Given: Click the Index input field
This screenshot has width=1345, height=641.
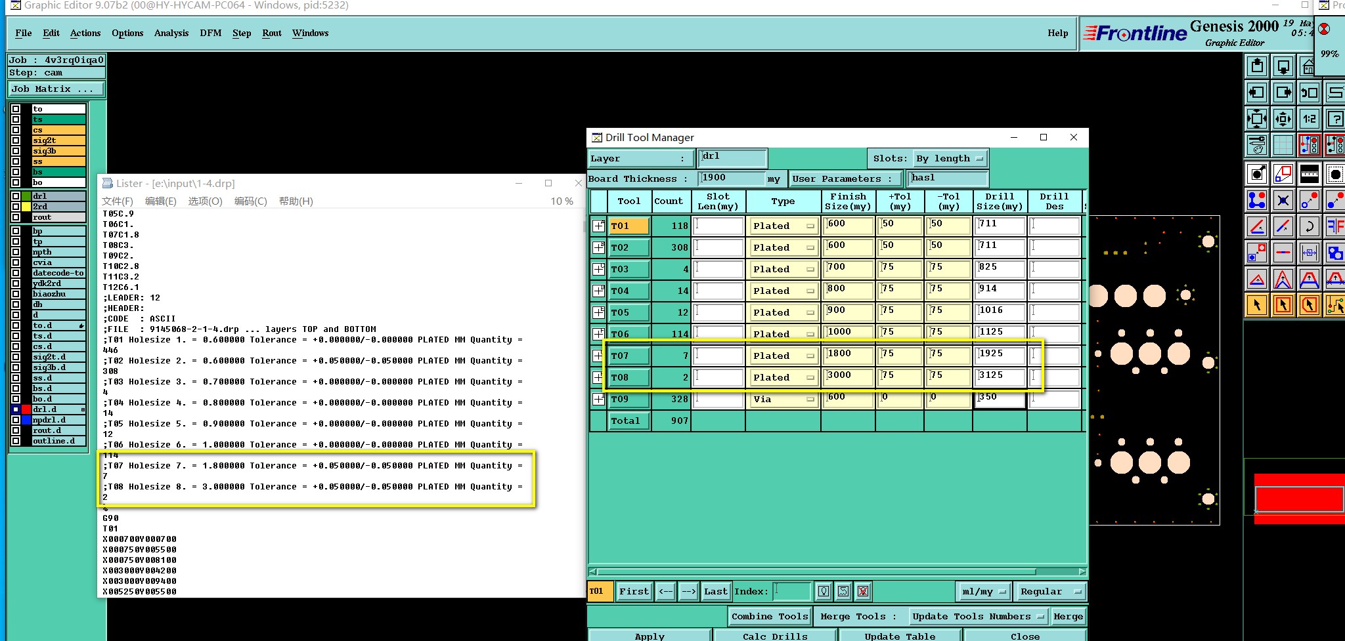Looking at the screenshot, I should pyautogui.click(x=792, y=591).
